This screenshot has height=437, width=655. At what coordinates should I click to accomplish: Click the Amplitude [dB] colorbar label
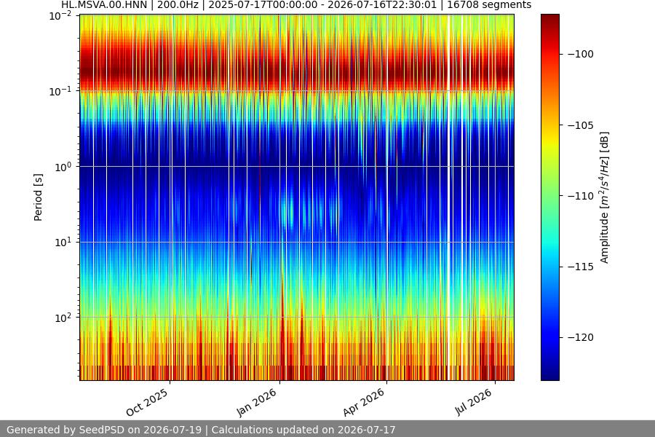[x=605, y=197]
